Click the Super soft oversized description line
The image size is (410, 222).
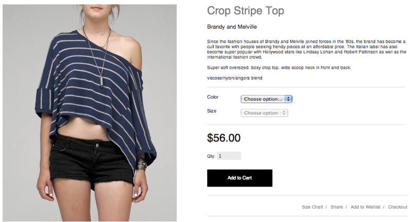point(279,68)
